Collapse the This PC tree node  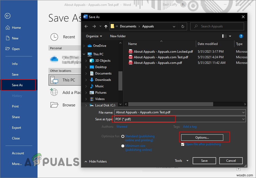[x=84, y=54]
